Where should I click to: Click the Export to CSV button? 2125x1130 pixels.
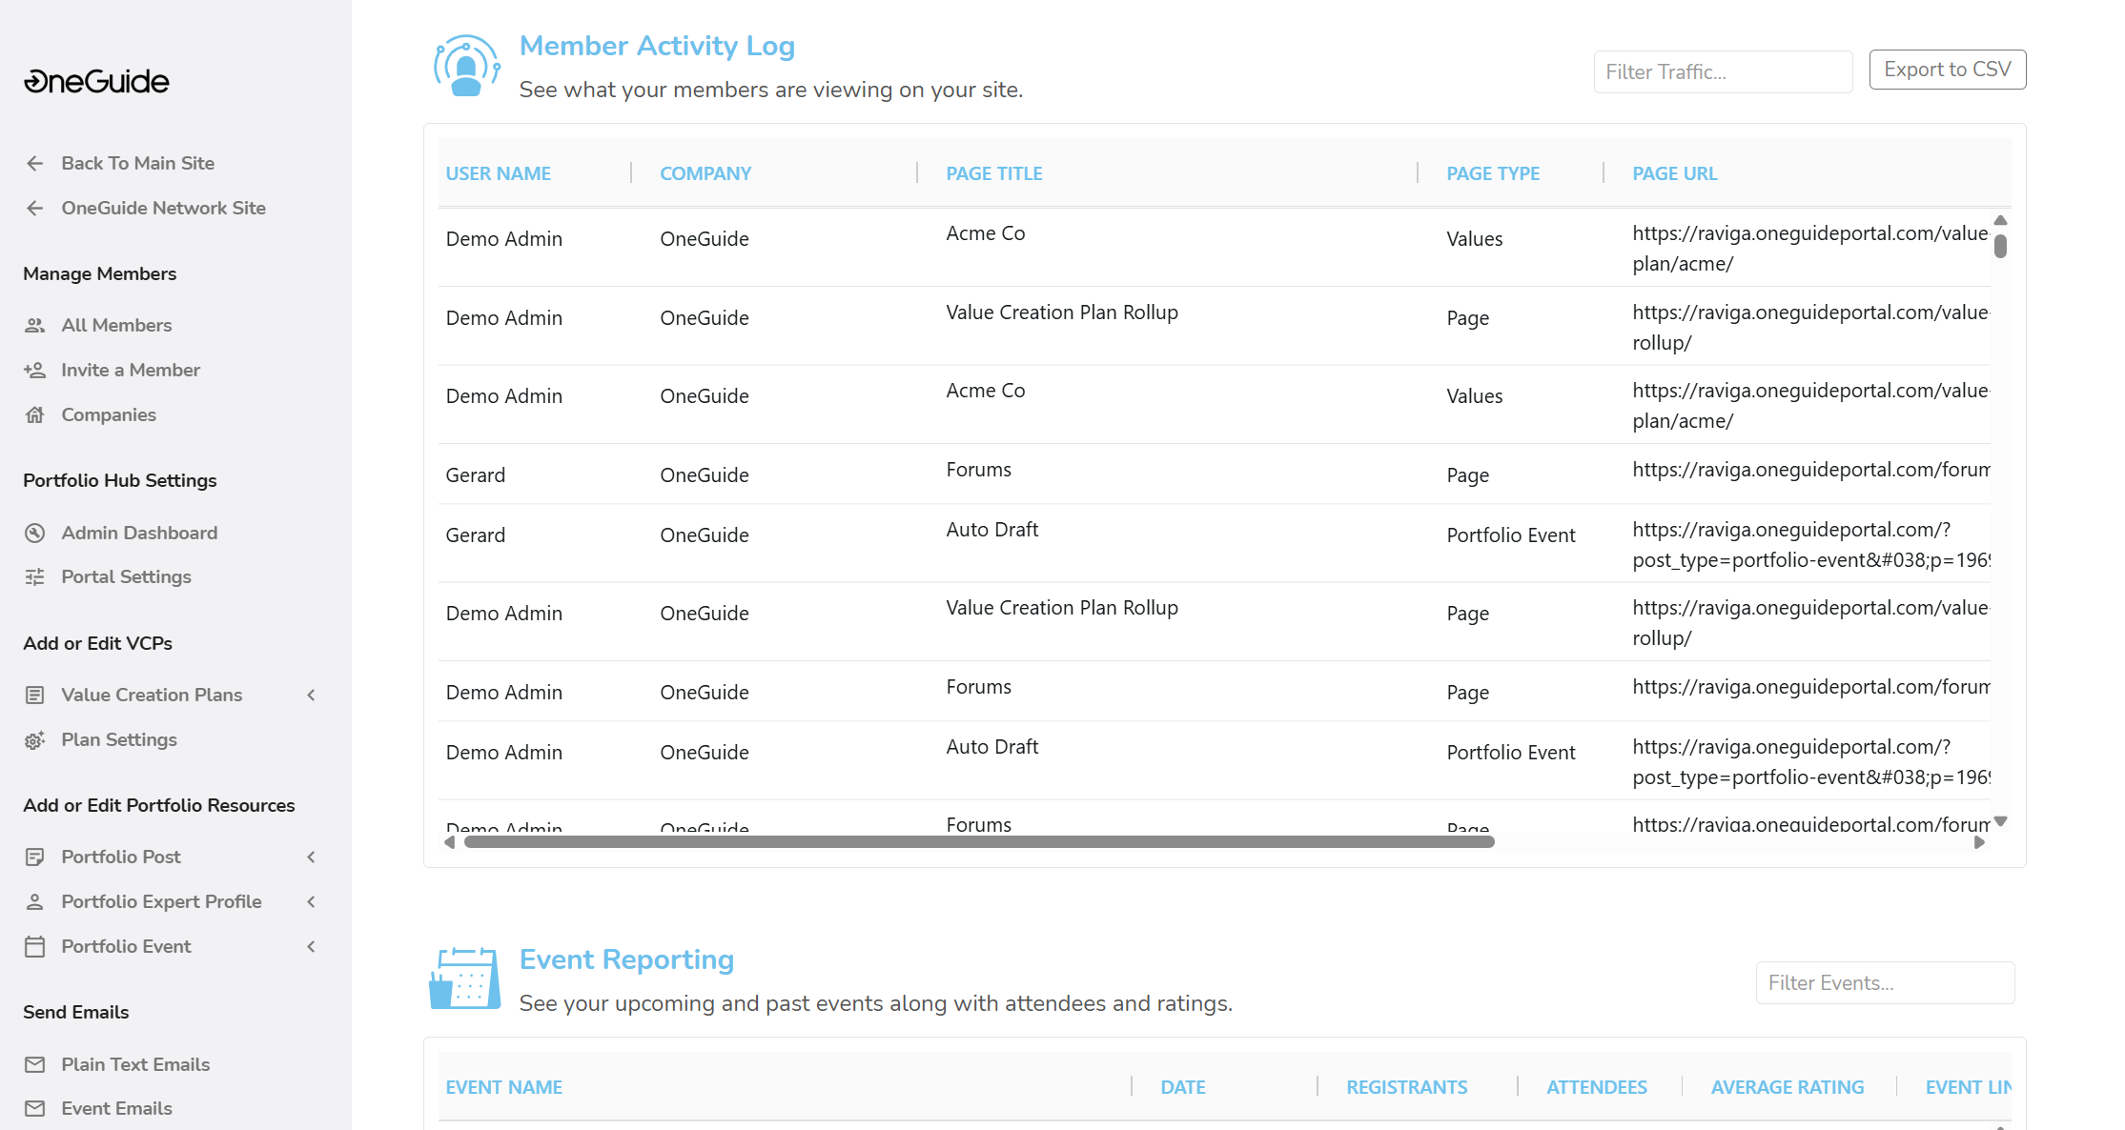1948,70
